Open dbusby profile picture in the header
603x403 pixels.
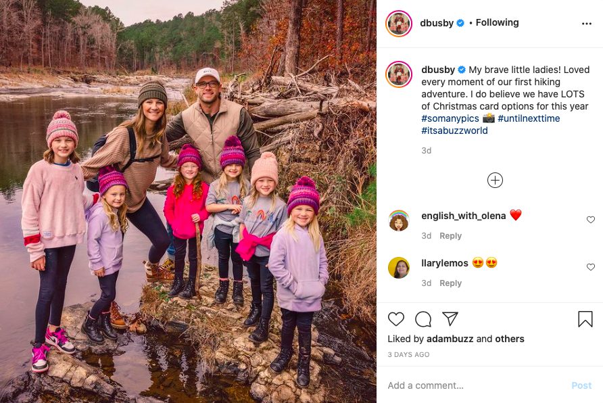399,24
